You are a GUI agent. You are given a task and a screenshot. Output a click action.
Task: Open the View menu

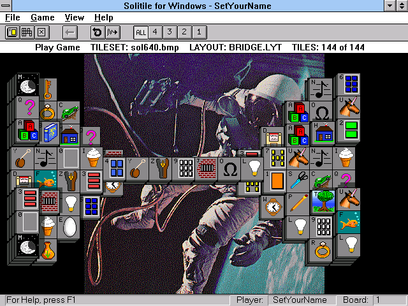pyautogui.click(x=75, y=18)
